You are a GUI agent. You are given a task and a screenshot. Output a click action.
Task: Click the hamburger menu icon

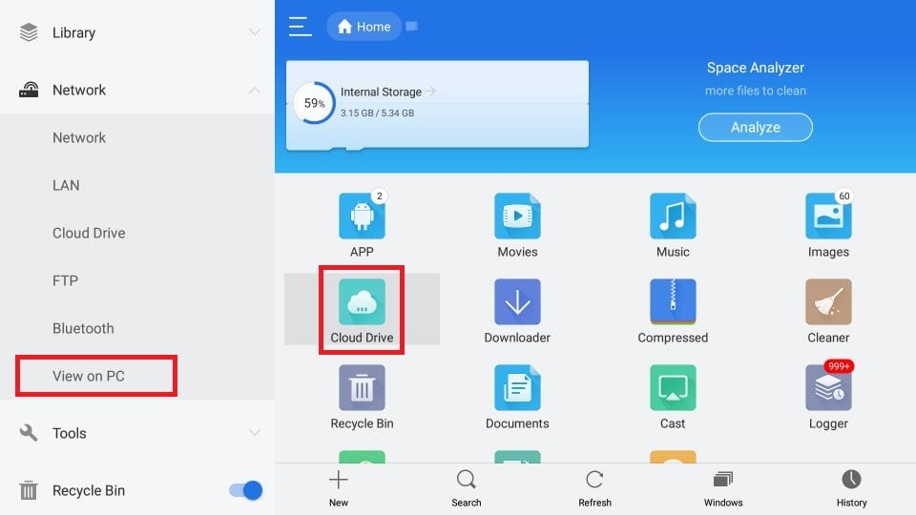(300, 27)
